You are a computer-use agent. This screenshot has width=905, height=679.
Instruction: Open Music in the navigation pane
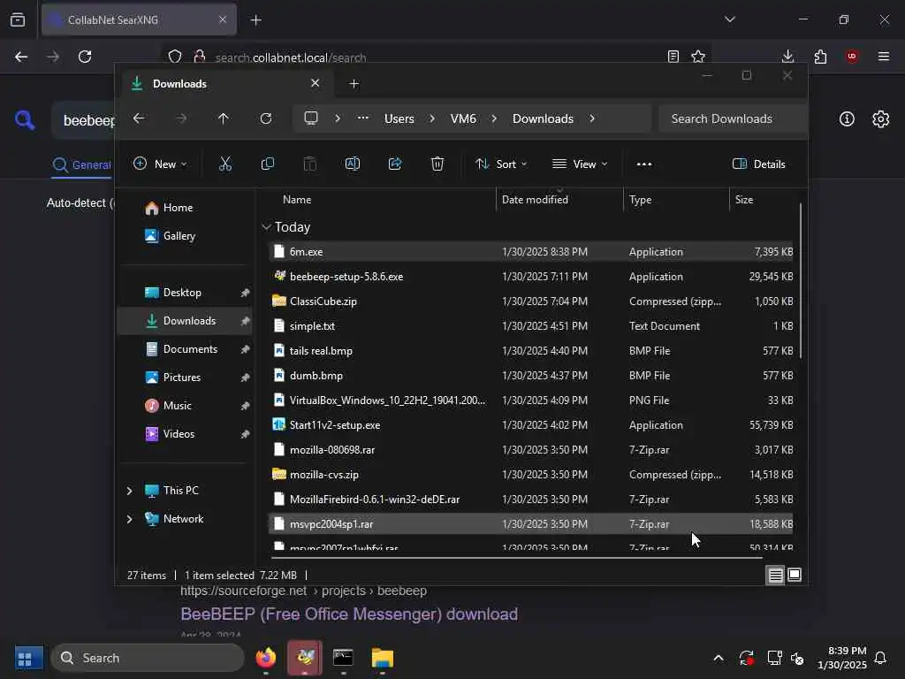[177, 405]
